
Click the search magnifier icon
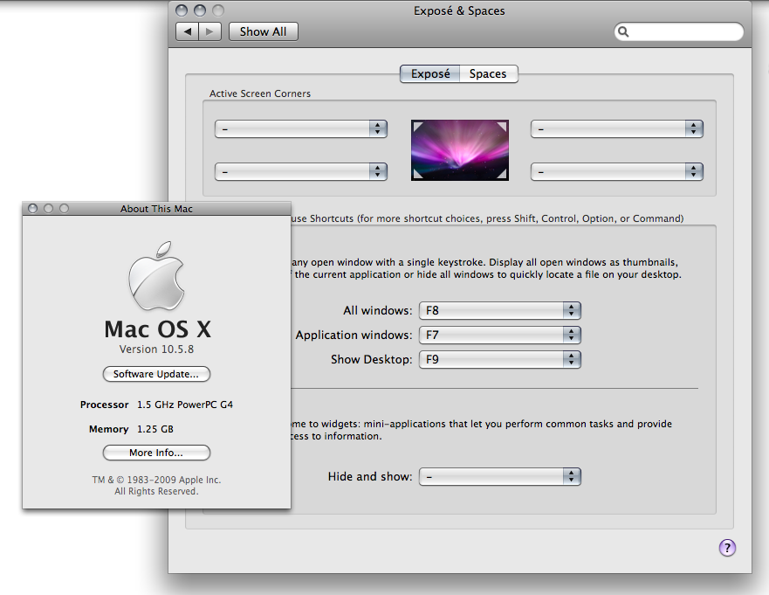tap(623, 32)
